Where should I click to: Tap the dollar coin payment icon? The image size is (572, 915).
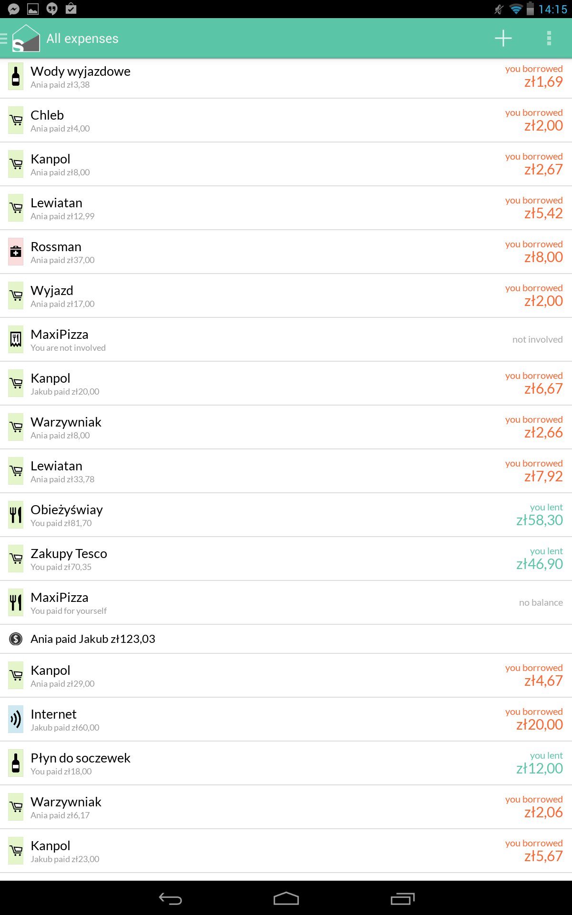[x=16, y=639]
